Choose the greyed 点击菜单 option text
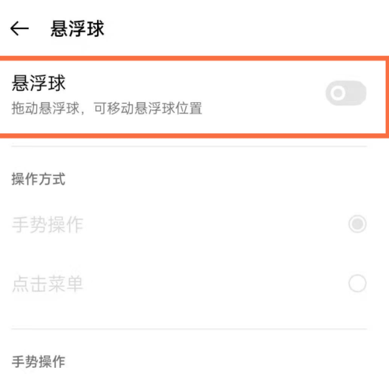Screen dimensions: 389x376 pos(47,285)
